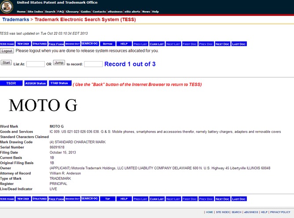
Task: Click the top Next List button
Action: point(173,44)
